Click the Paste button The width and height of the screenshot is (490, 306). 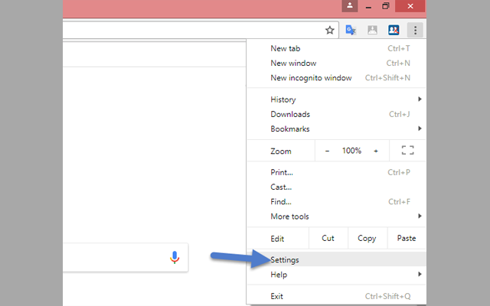coord(407,238)
